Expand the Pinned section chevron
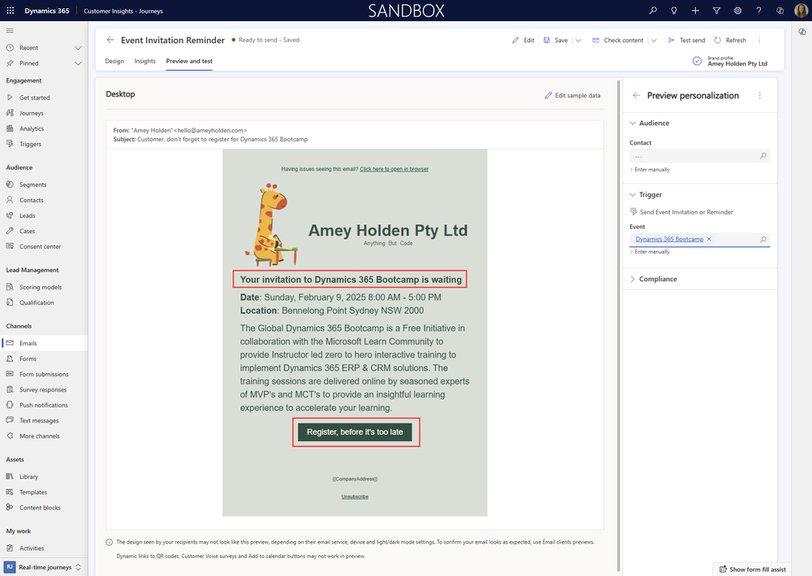The image size is (812, 576). tap(78, 63)
